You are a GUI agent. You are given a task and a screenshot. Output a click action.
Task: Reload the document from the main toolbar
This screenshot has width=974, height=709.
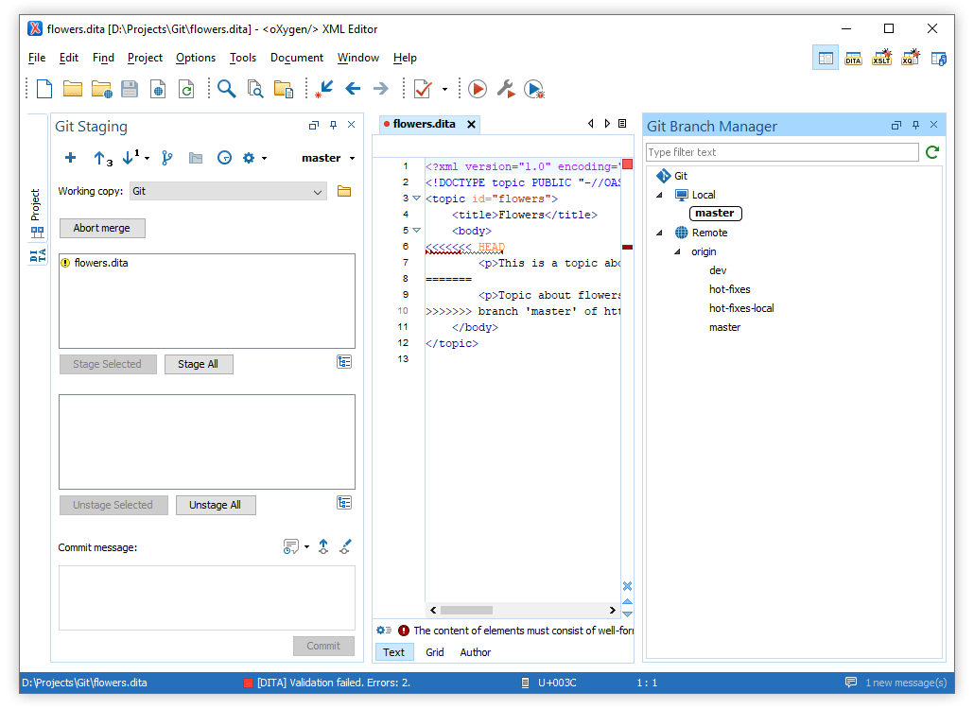coord(186,89)
